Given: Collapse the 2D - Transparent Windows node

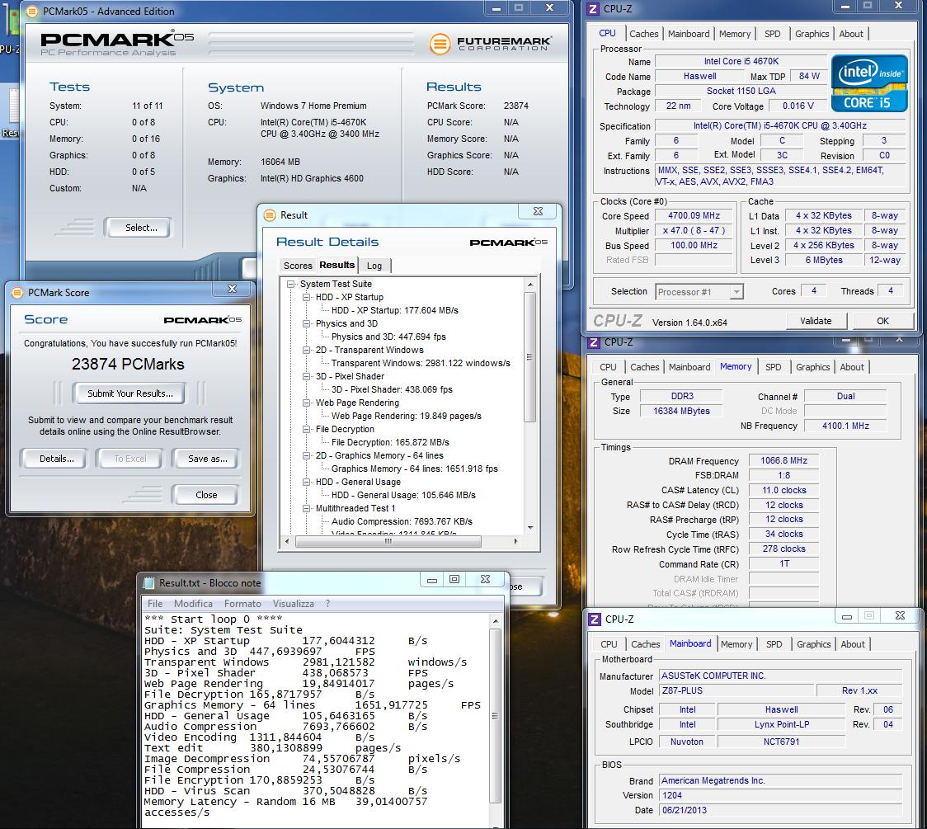Looking at the screenshot, I should tap(306, 350).
